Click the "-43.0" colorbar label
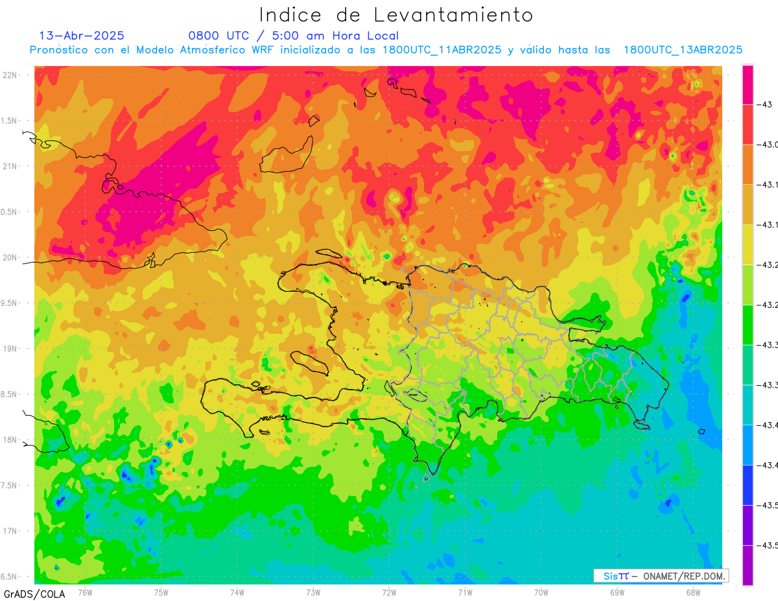 (x=768, y=145)
